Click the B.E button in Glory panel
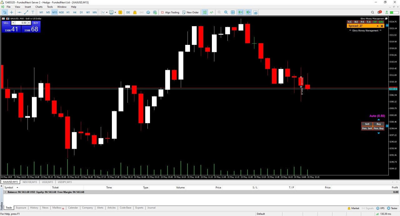 [x=356, y=22]
